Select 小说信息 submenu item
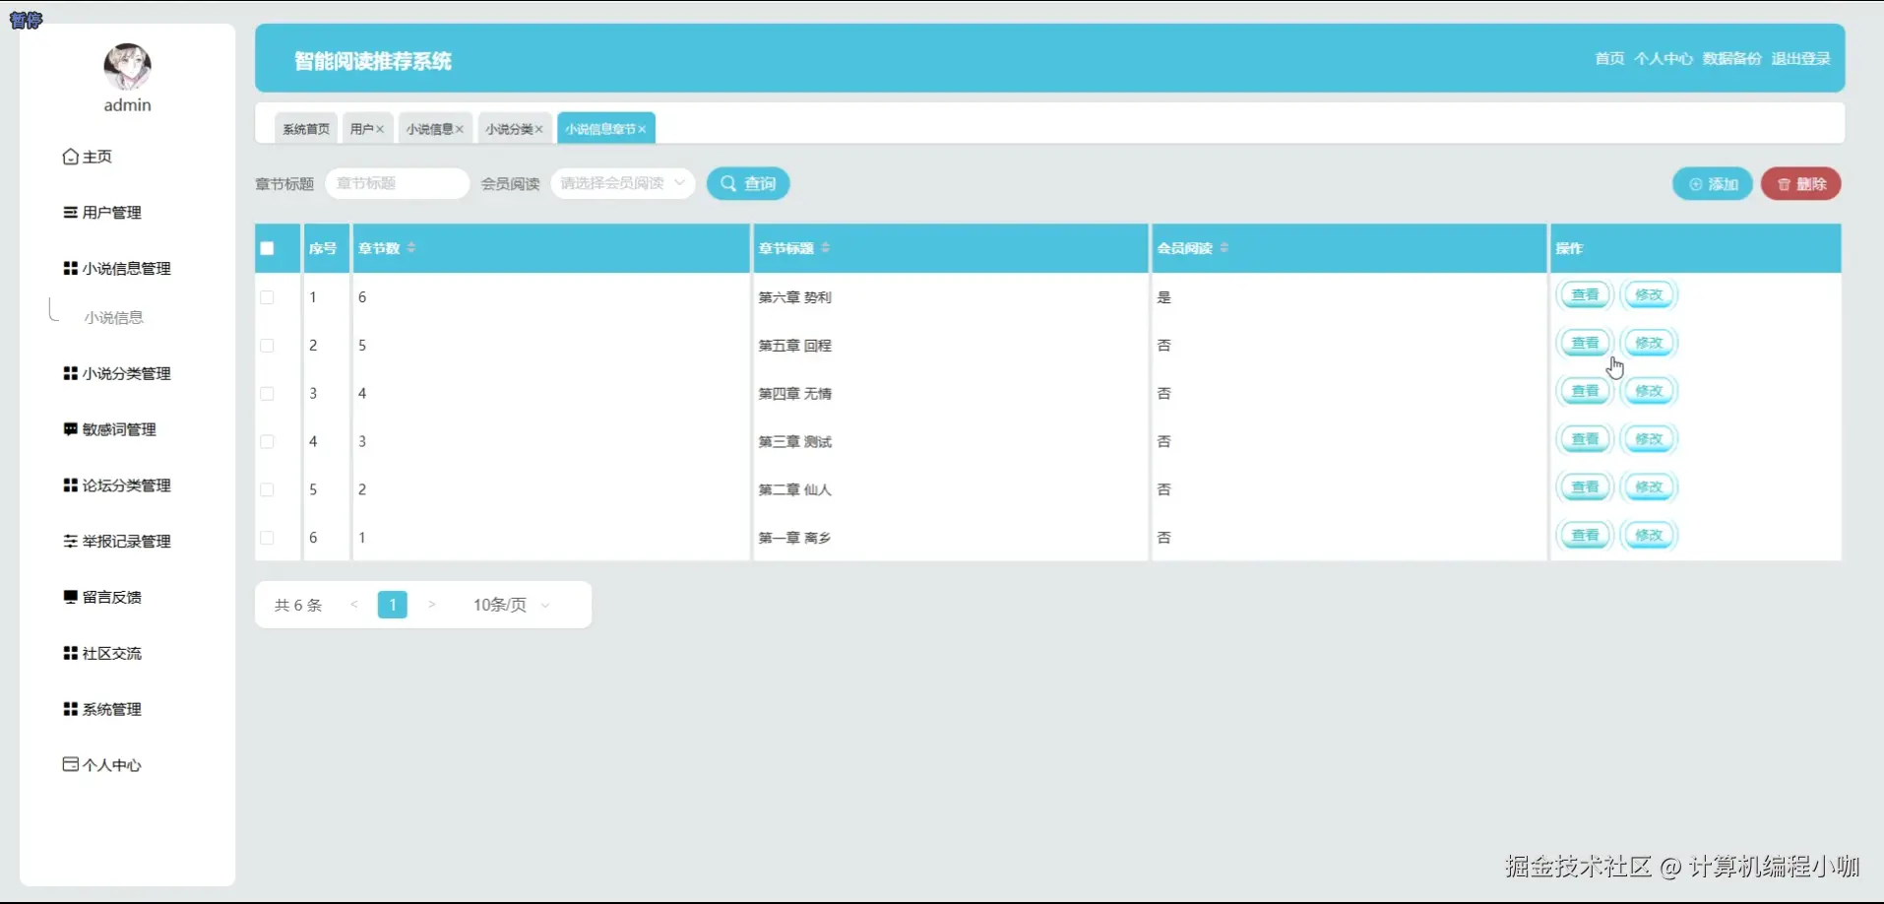 [x=114, y=318]
